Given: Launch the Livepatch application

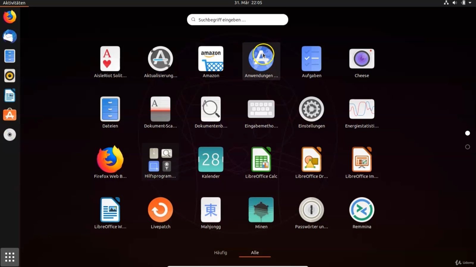Looking at the screenshot, I should pyautogui.click(x=160, y=210).
